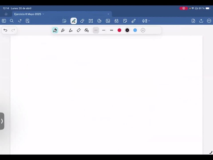Select the Text box tool
The height and width of the screenshot is (160, 213).
pos(91,21)
